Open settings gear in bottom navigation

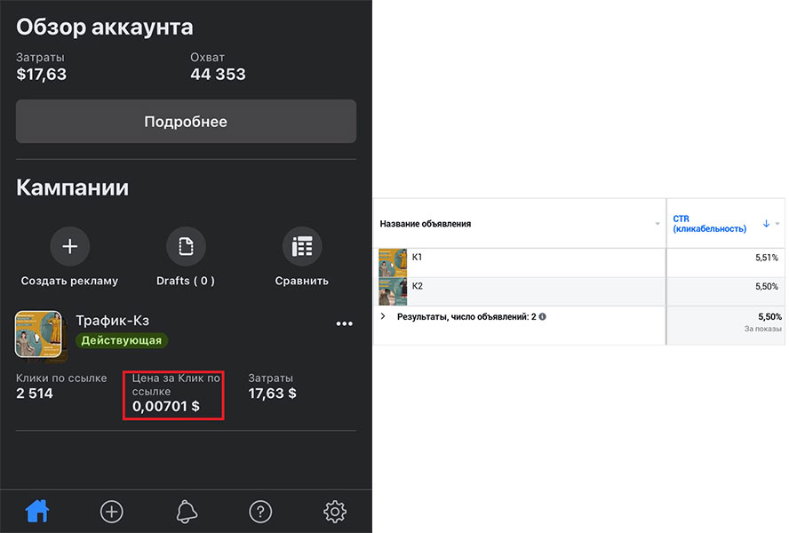334,511
